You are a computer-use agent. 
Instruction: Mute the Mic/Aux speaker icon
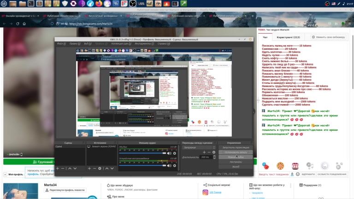(x=169, y=153)
